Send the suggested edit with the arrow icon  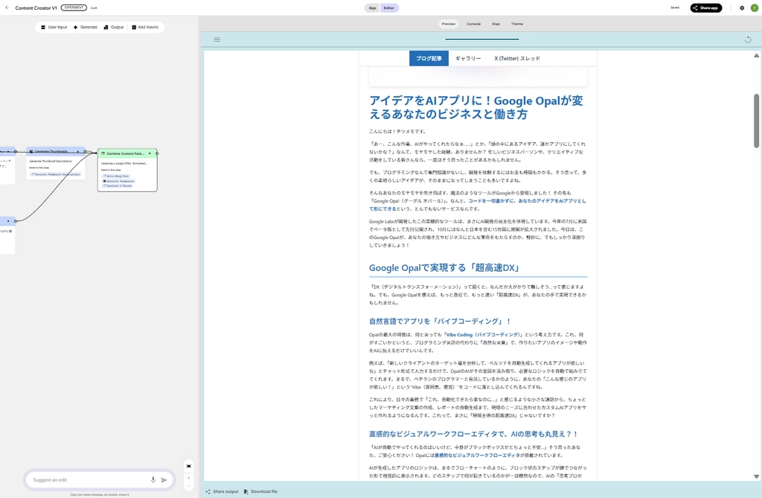point(164,480)
